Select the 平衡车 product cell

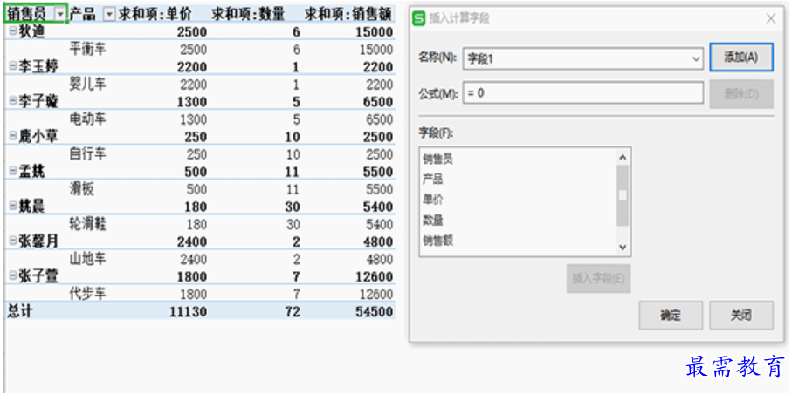tap(88, 50)
